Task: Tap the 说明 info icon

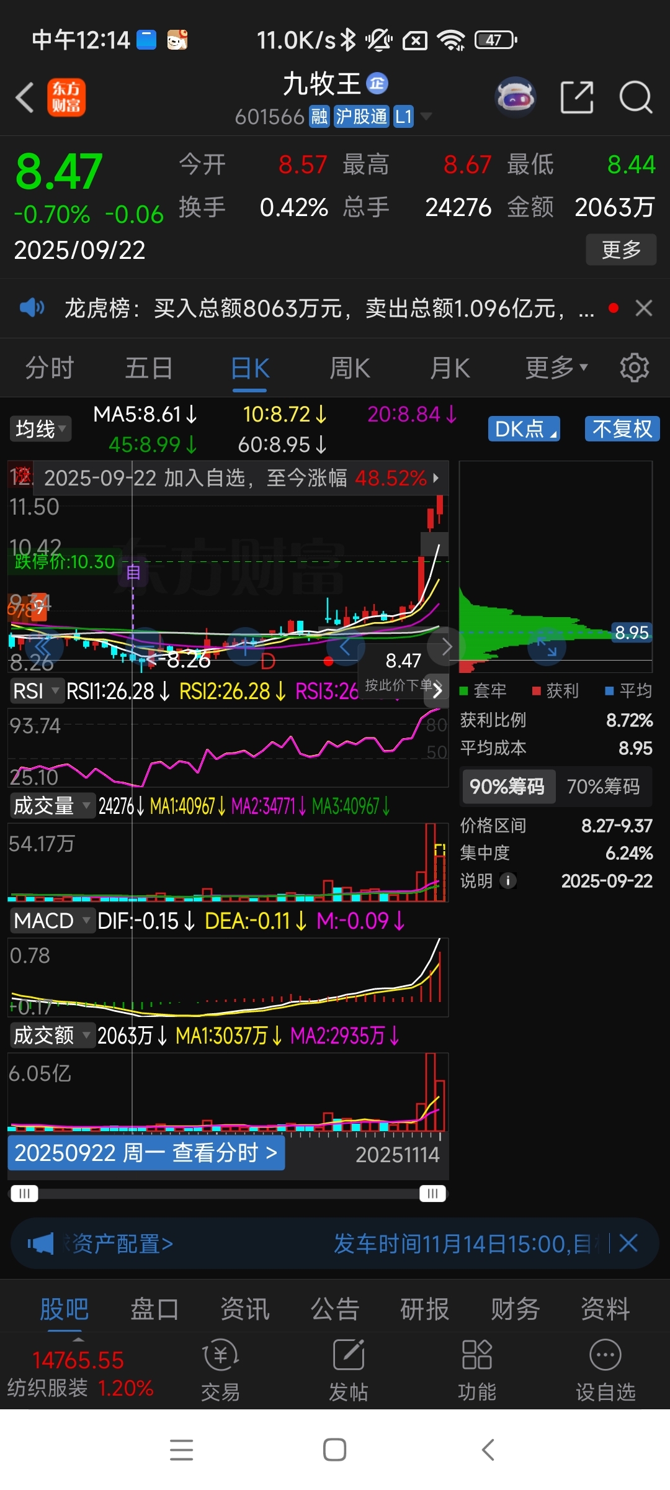Action: tap(508, 881)
